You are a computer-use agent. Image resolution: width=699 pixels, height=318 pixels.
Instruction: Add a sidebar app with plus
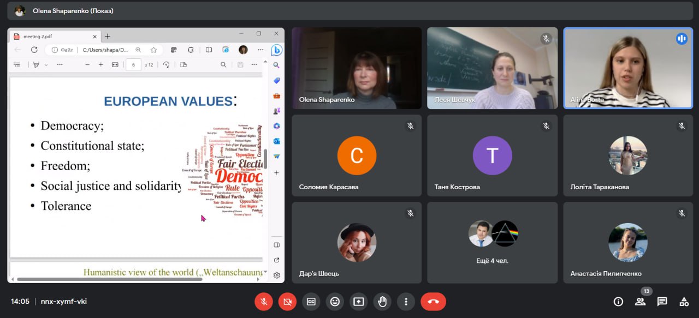(276, 172)
